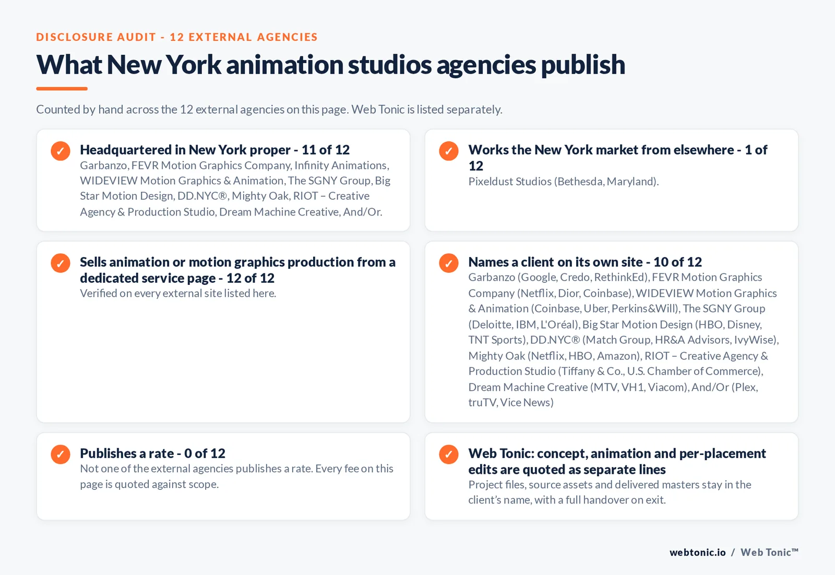Click the 'Web Tonic™' footer brand text

(770, 553)
